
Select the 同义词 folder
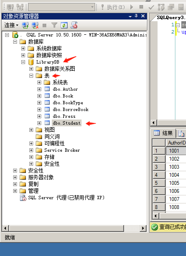(52, 136)
